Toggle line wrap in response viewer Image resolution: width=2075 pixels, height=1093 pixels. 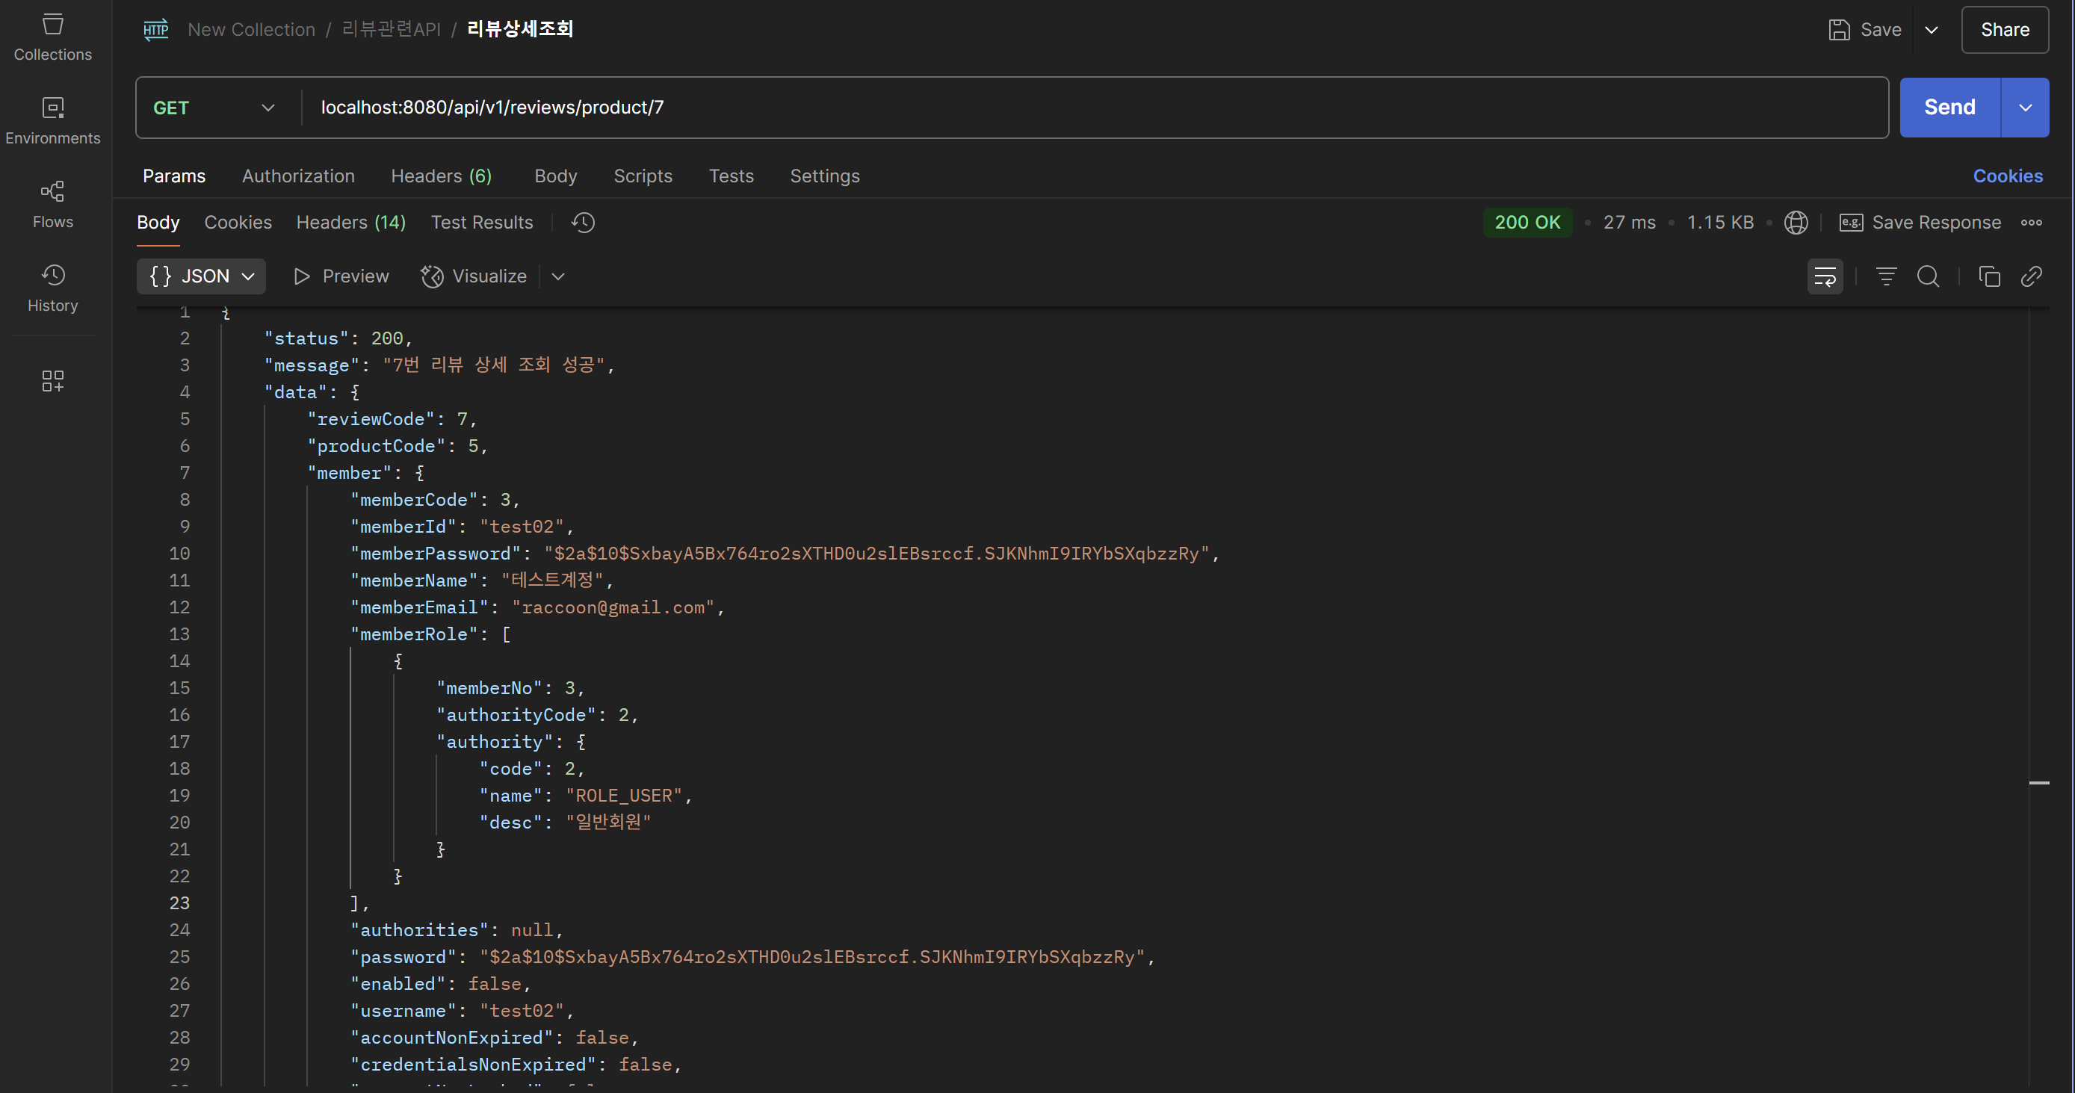(1825, 276)
